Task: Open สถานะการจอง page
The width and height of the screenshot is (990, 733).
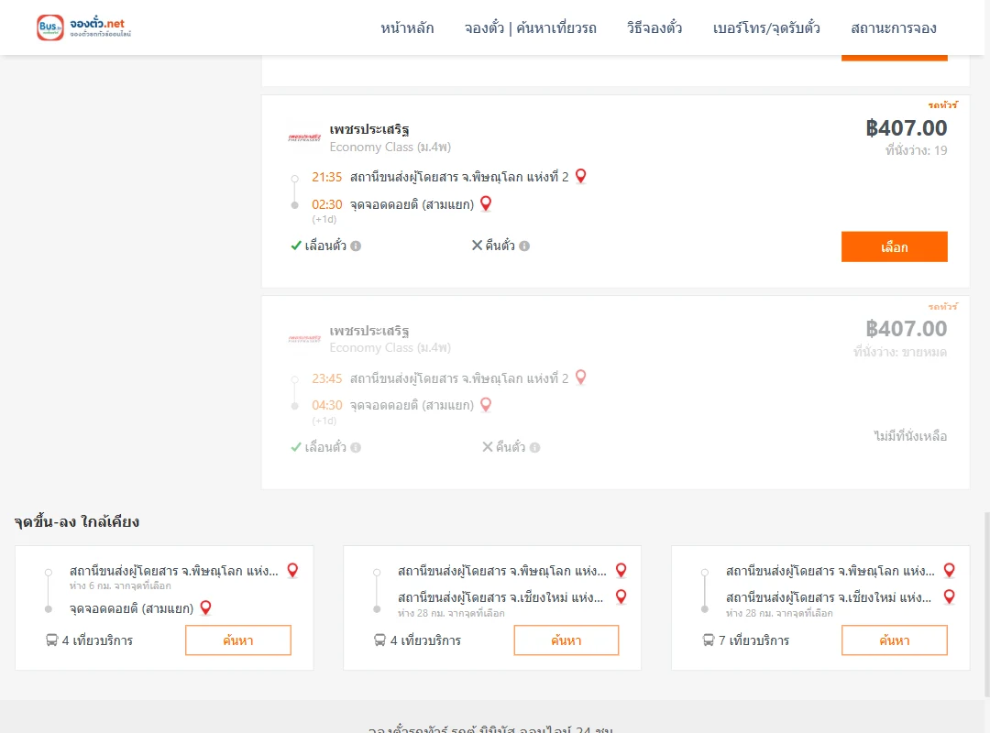Action: (x=894, y=27)
